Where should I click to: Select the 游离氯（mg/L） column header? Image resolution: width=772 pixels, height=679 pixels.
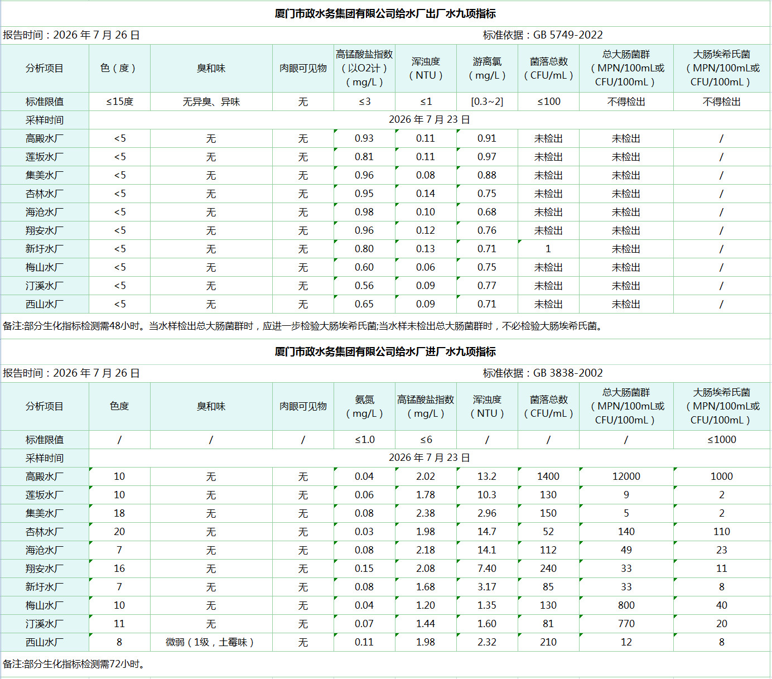click(487, 68)
